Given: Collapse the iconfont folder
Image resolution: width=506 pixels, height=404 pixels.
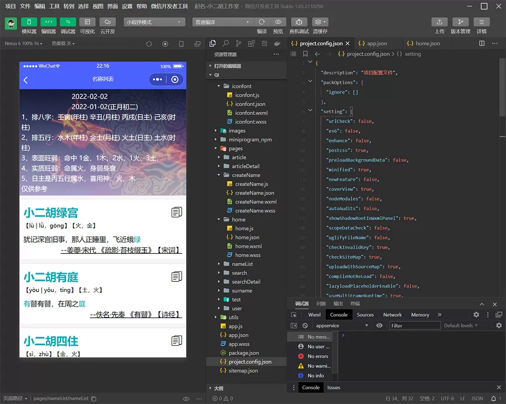Looking at the screenshot, I should [x=219, y=86].
